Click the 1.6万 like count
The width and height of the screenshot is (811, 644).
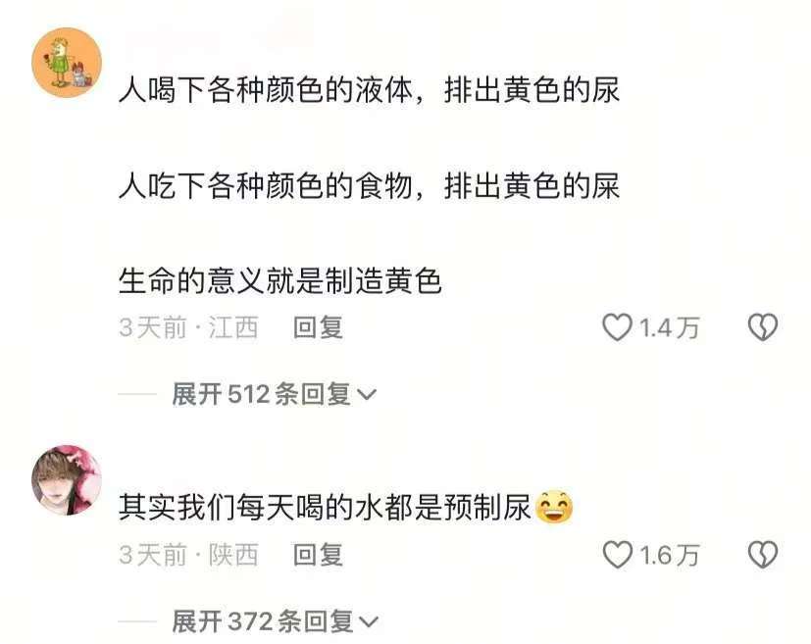pyautogui.click(x=669, y=555)
